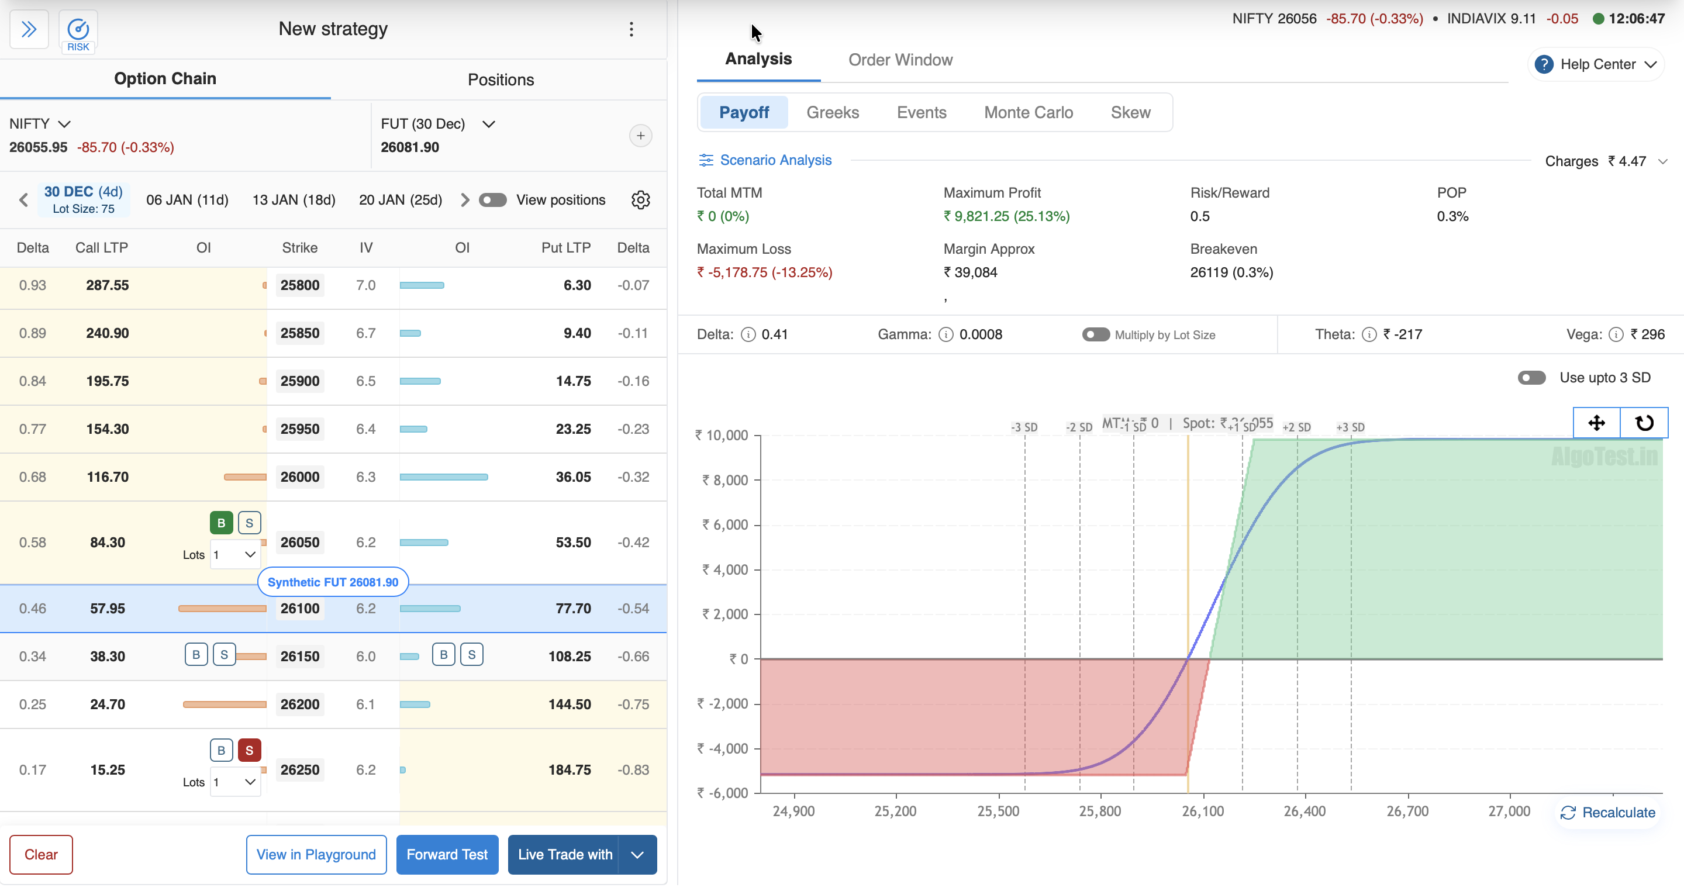Click the chart pan/move icon
Viewport: 1684px width, 891px height.
(1596, 423)
